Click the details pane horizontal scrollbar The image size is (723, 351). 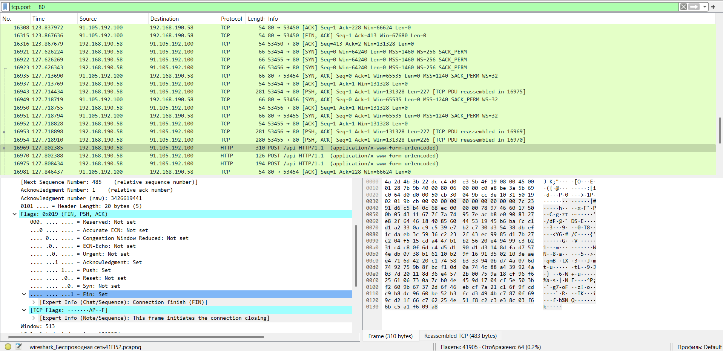(x=136, y=337)
